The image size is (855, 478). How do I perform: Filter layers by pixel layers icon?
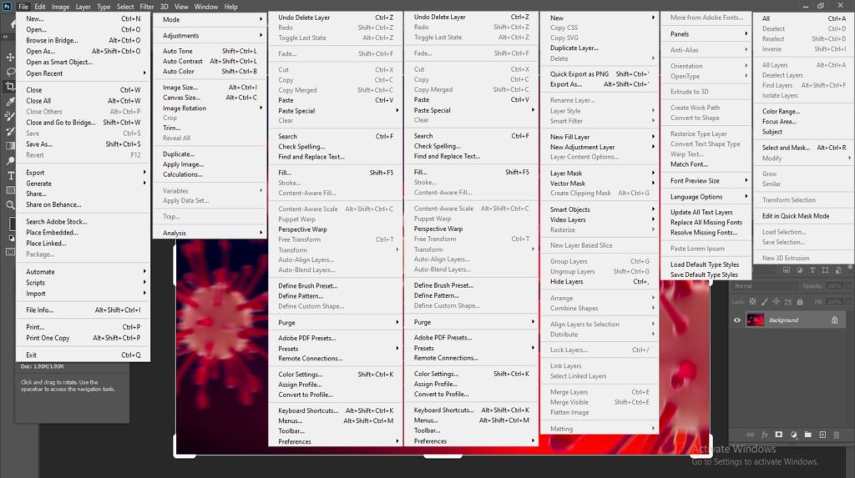coord(787,269)
